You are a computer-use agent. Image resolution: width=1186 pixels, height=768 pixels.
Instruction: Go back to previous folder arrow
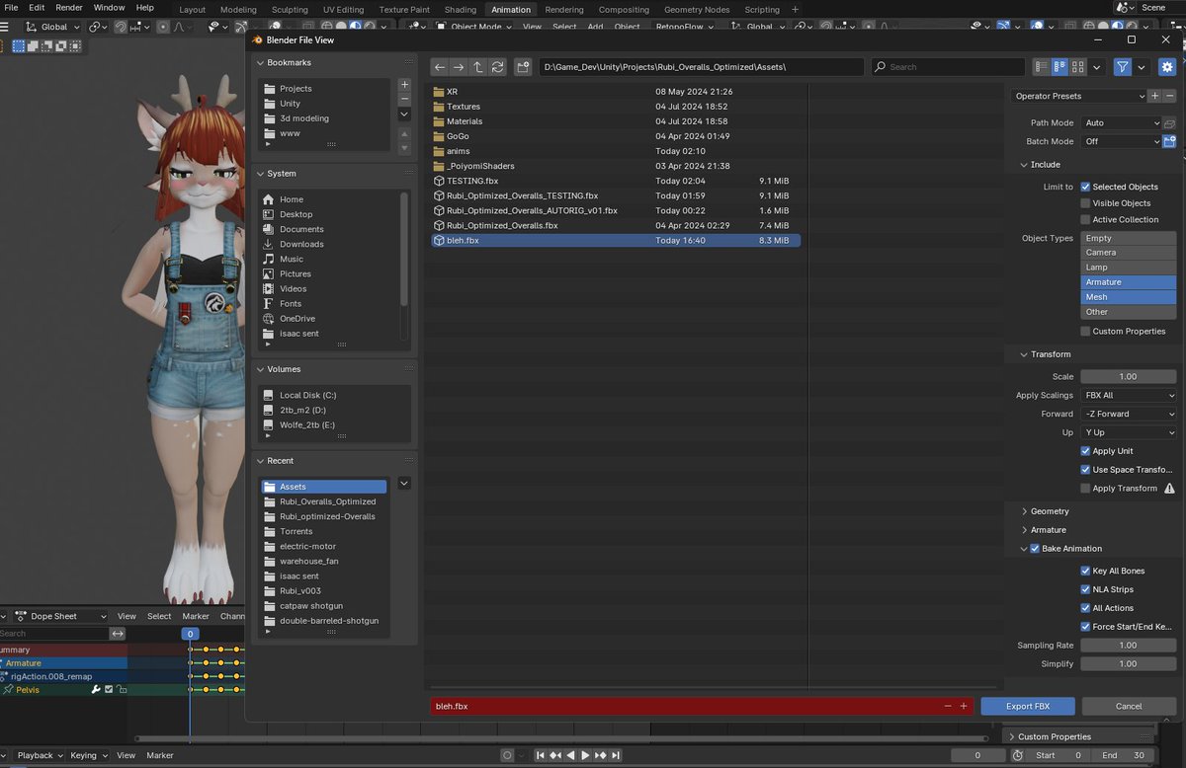pos(440,67)
